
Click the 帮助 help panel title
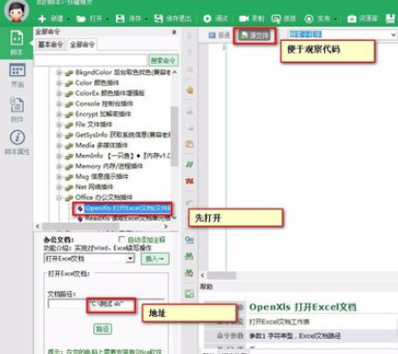click(206, 286)
